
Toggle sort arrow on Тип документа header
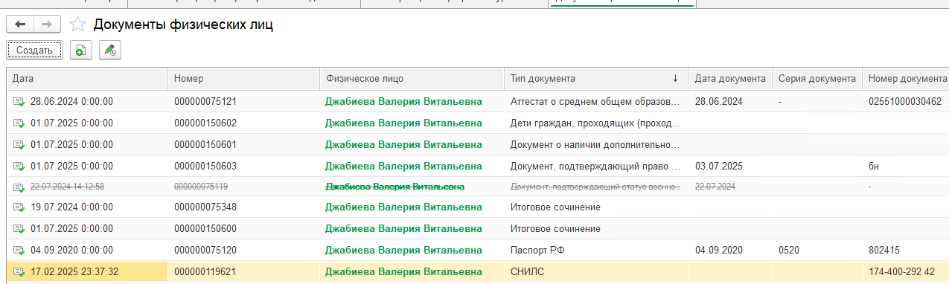(675, 78)
